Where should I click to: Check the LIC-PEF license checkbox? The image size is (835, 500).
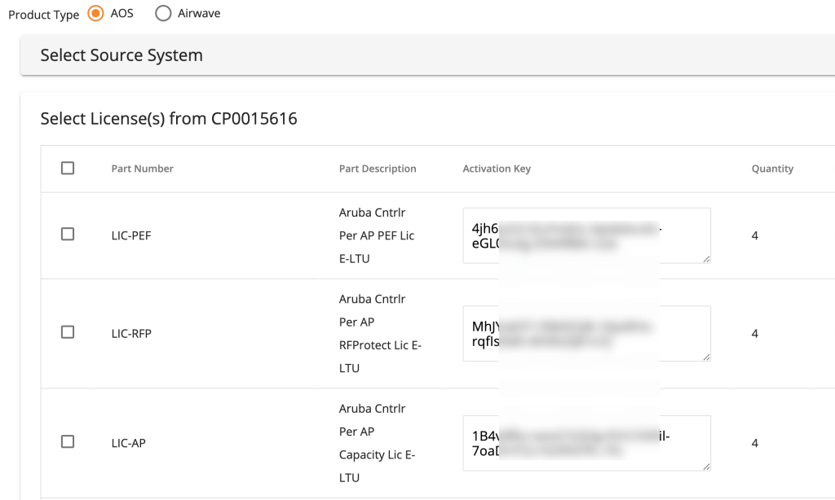point(68,234)
